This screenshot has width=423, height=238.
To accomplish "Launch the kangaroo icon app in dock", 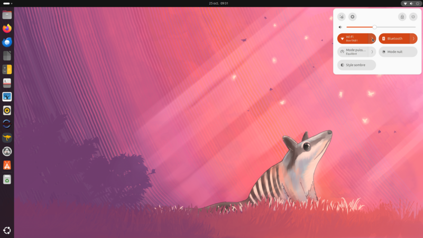I will click(x=7, y=138).
